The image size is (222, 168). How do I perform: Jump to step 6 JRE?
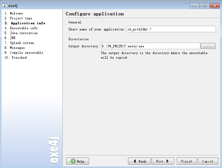coord(10,38)
